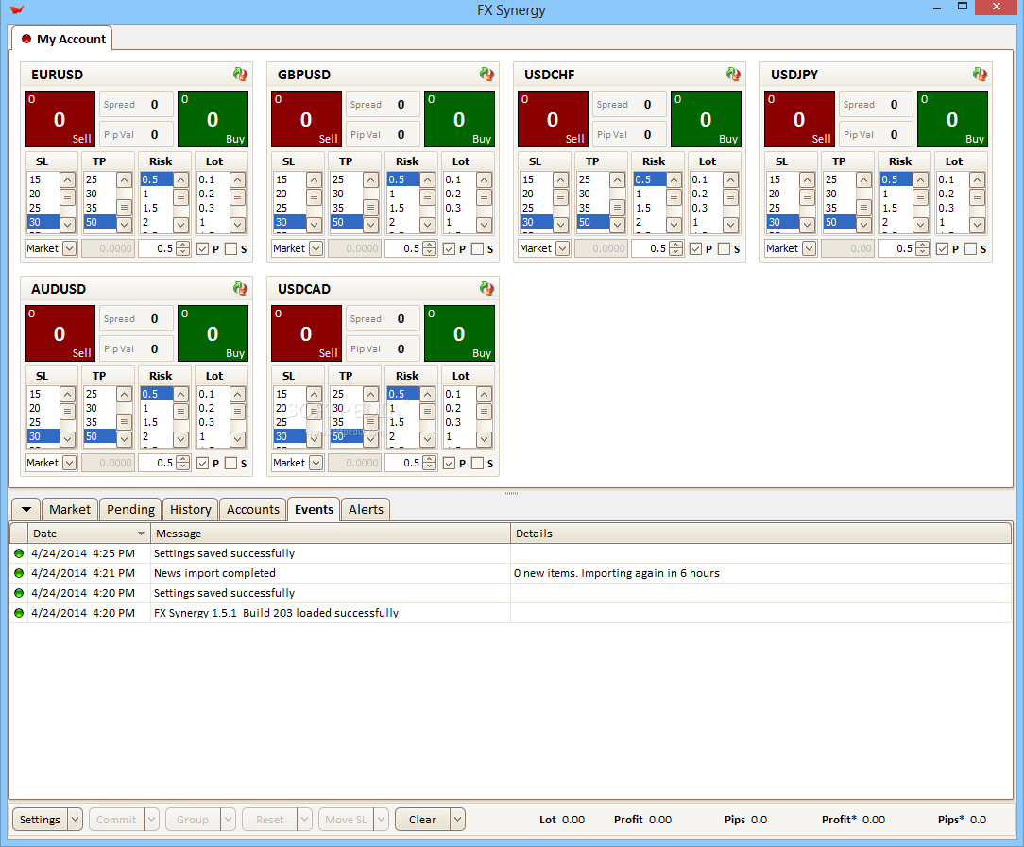Click the GBPUSD Buy button

pos(459,119)
